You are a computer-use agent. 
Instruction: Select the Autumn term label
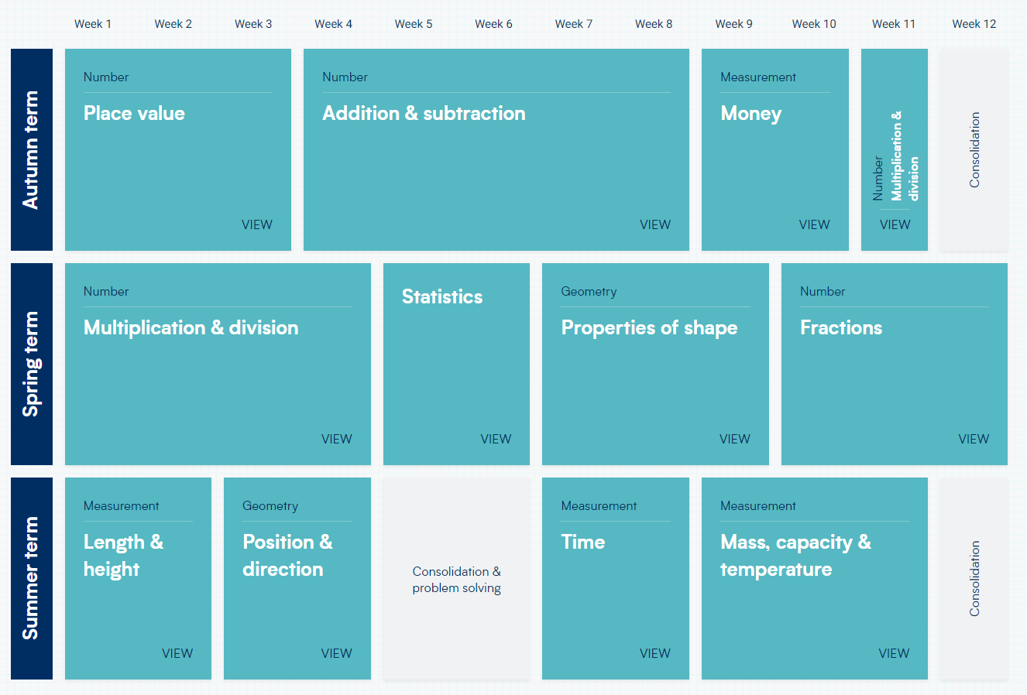pyautogui.click(x=32, y=150)
